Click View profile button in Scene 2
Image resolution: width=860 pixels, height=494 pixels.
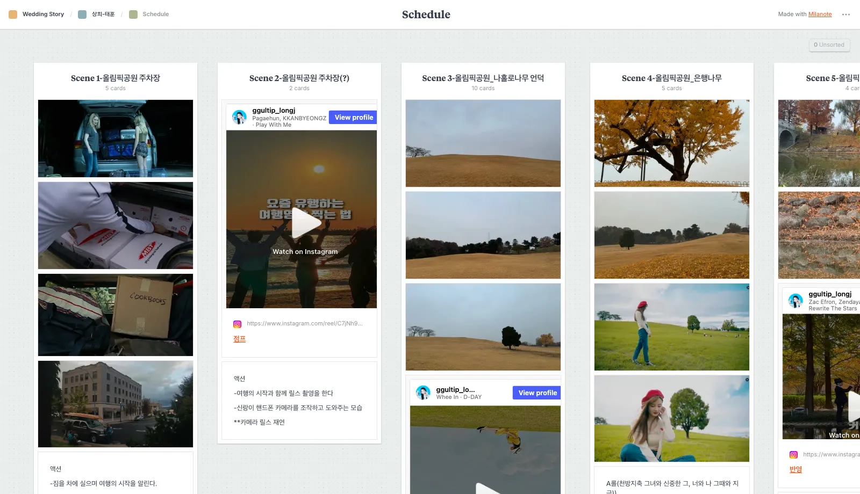(354, 117)
